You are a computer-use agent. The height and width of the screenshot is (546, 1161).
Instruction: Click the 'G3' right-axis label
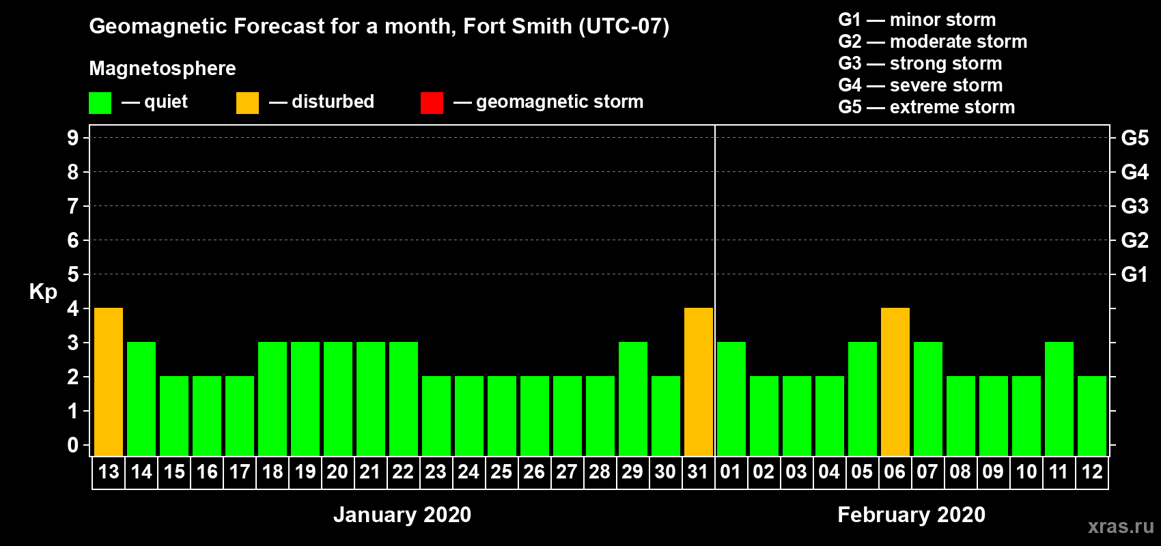1135,206
